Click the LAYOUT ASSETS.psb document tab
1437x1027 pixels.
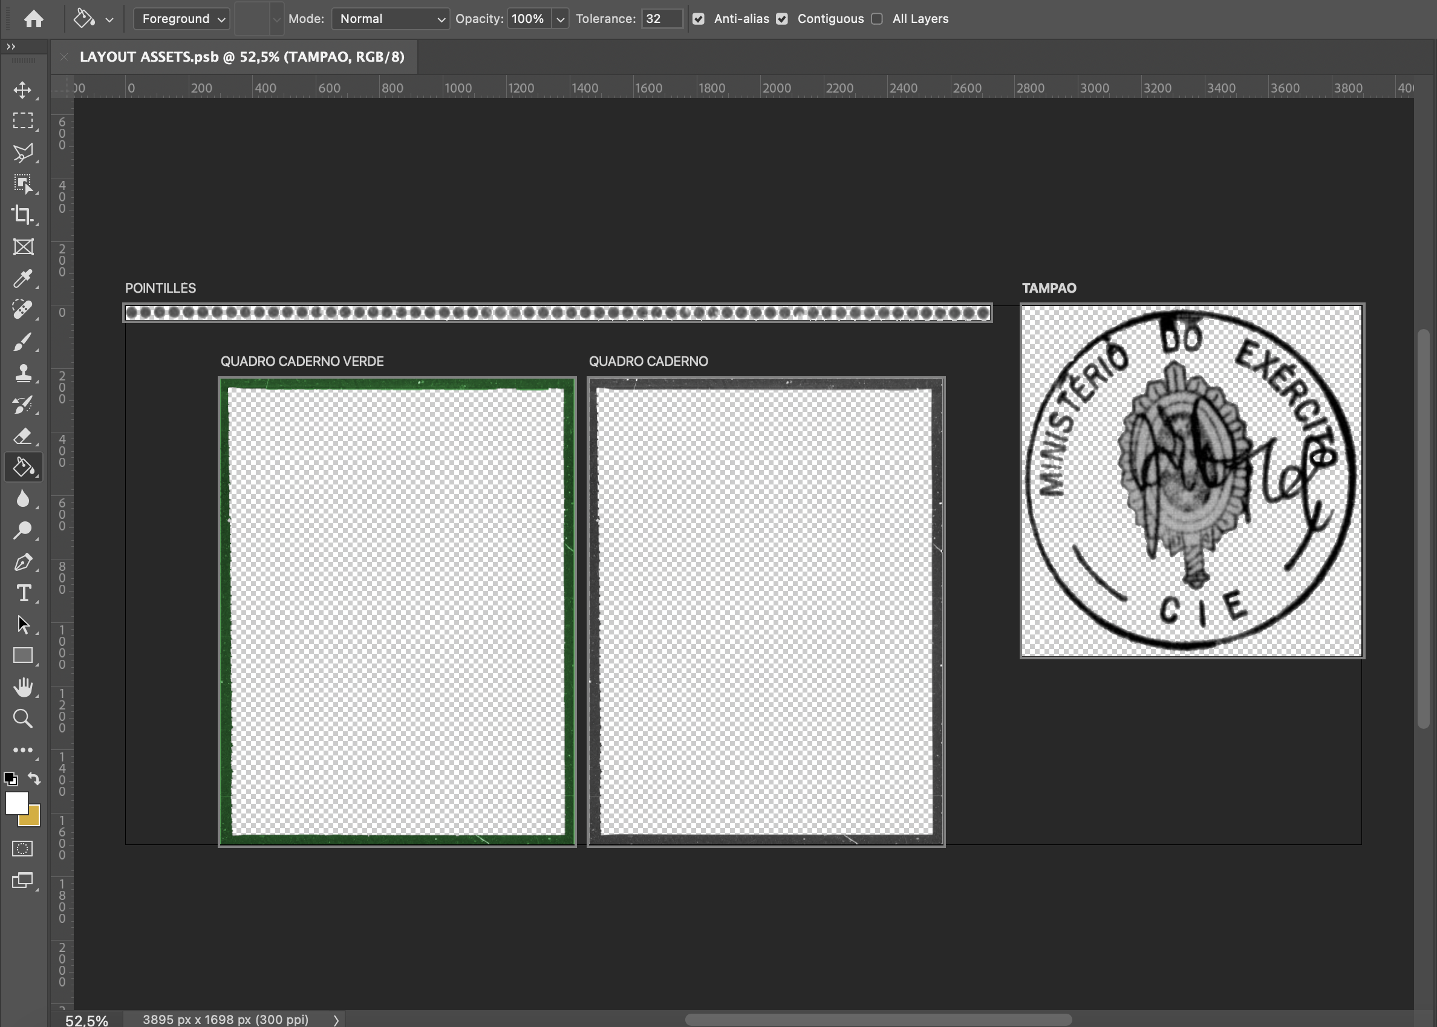pos(241,57)
